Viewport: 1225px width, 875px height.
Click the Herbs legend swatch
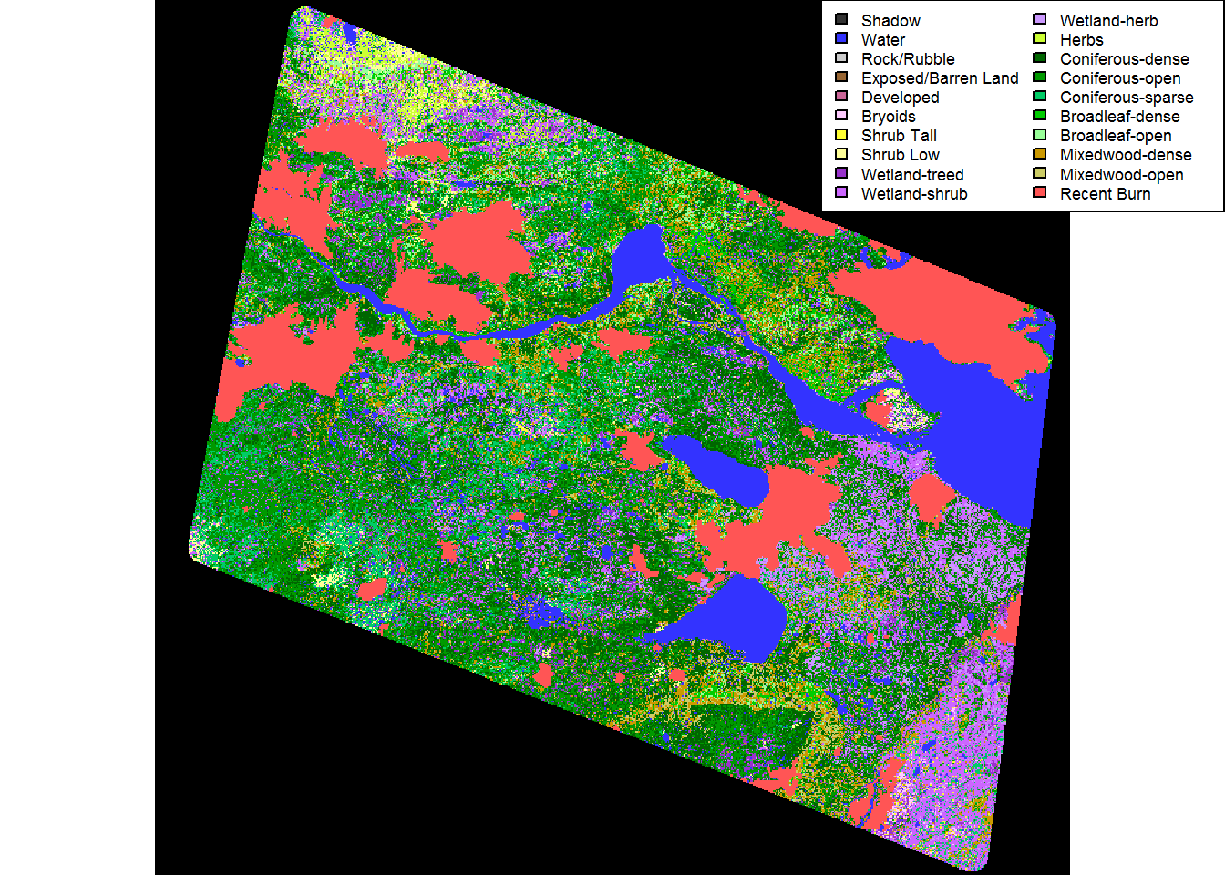[1040, 38]
